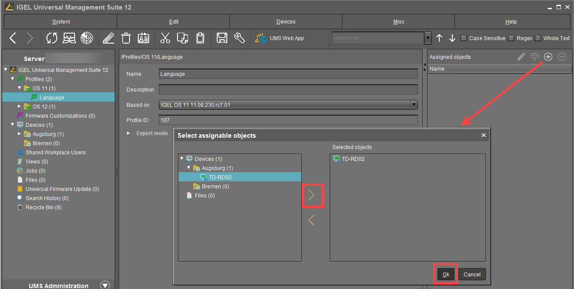This screenshot has width=574, height=289.
Task: Click left arrow to remove selected object
Action: (311, 220)
